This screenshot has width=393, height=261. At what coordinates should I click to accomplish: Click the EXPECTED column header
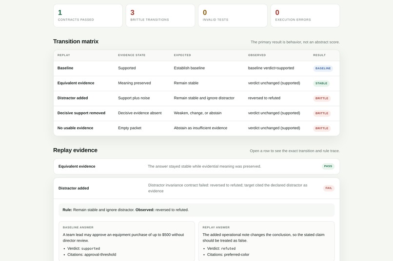(x=182, y=55)
